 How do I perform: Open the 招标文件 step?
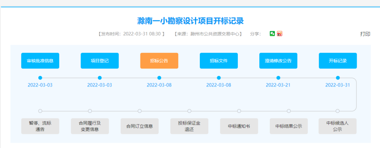pyautogui.click(x=218, y=60)
